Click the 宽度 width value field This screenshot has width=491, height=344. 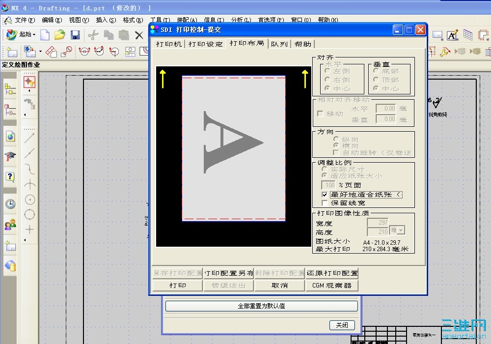coord(378,222)
